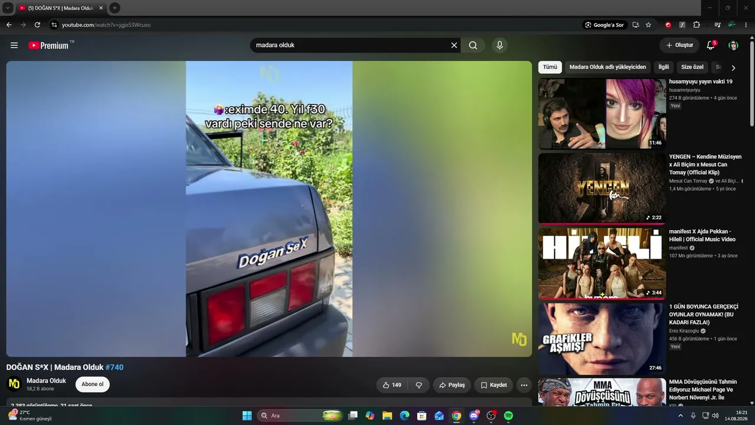This screenshot has width=755, height=425.
Task: Open Madara Olduk channel avatar
Action: click(x=14, y=384)
